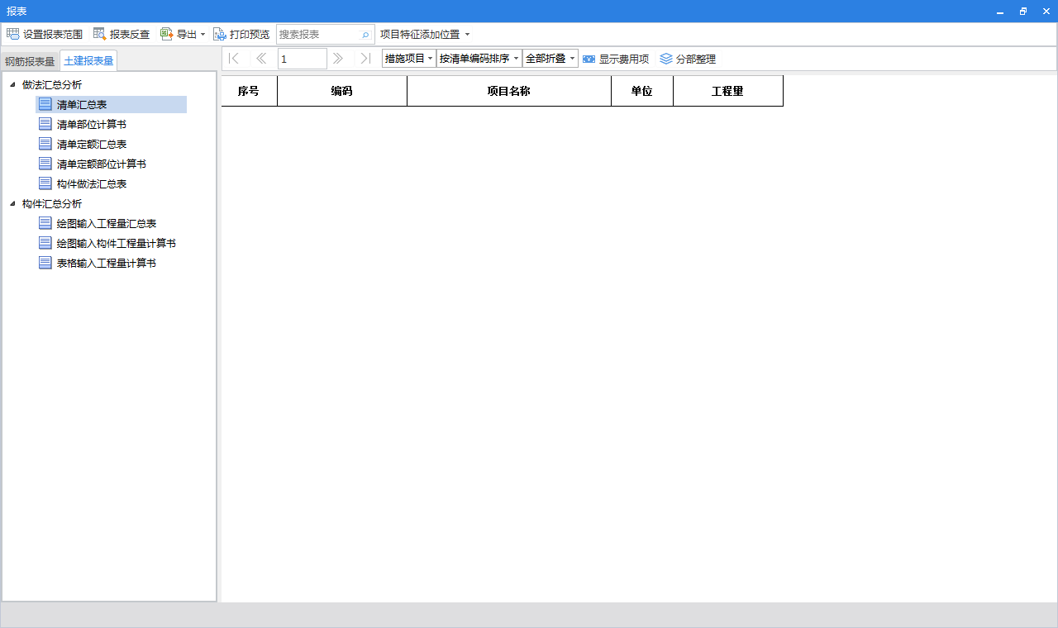Click the 报表反查 icon
The image size is (1058, 628).
99,34
